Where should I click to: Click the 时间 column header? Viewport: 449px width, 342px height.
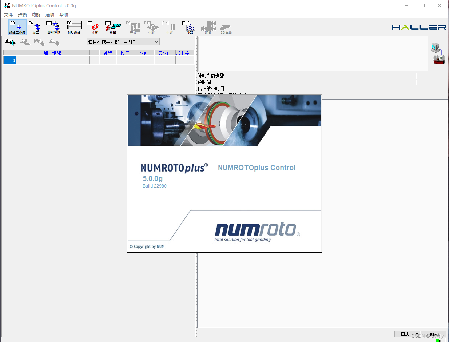[x=144, y=53]
